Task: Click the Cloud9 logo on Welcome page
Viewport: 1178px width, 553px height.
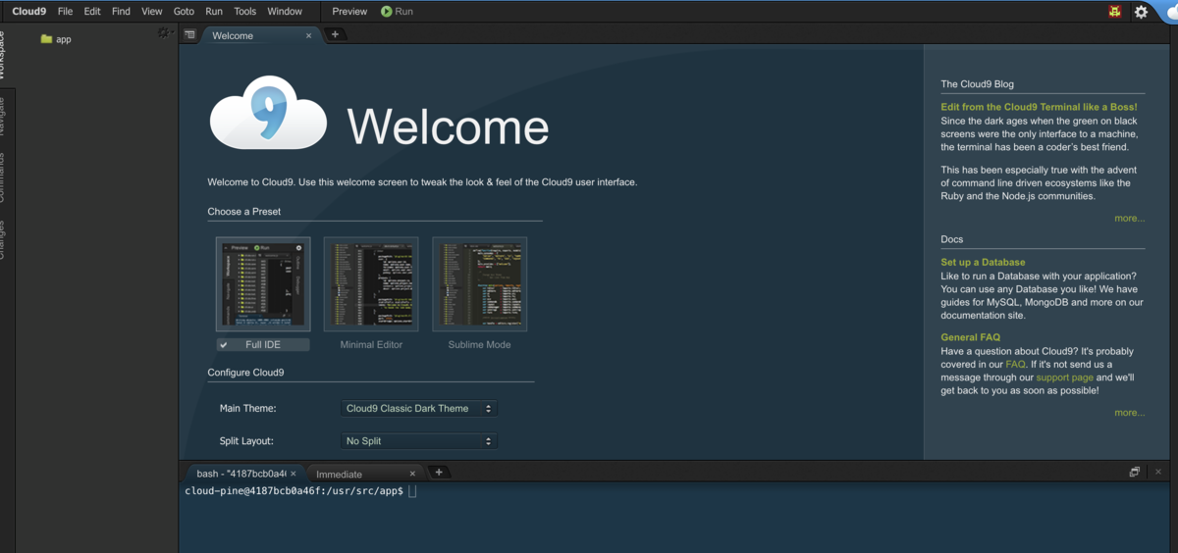Action: point(268,113)
